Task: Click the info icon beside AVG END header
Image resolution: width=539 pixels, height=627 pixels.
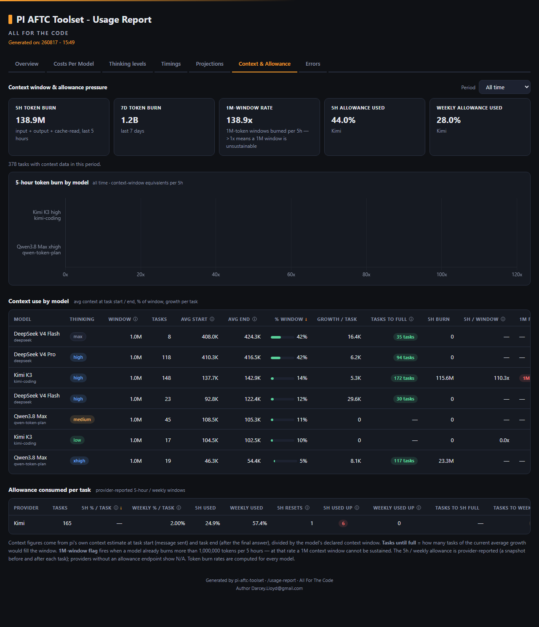Action: coord(254,319)
